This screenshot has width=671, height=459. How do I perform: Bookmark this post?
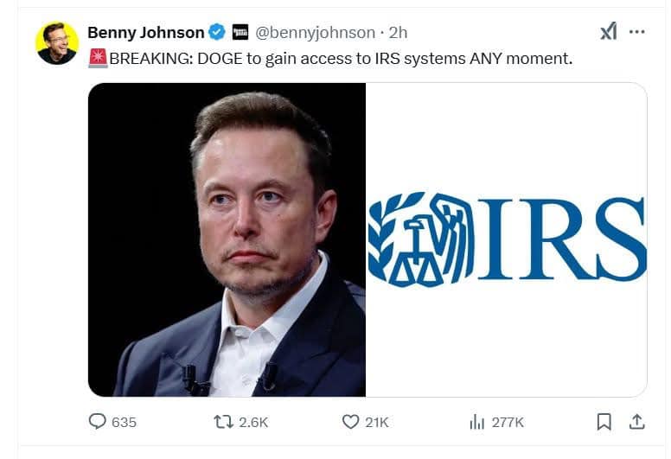coord(604,422)
